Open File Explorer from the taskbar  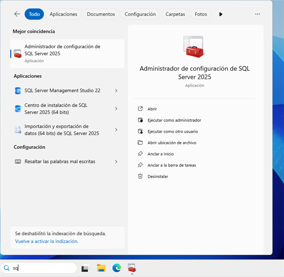coord(101,268)
